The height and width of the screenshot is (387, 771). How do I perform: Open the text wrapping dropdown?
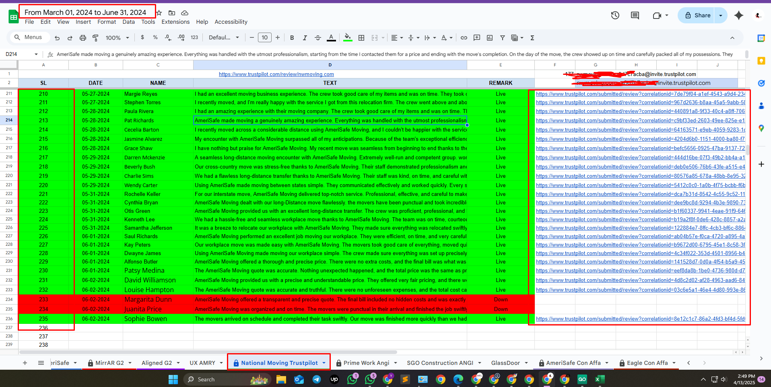[x=430, y=38]
